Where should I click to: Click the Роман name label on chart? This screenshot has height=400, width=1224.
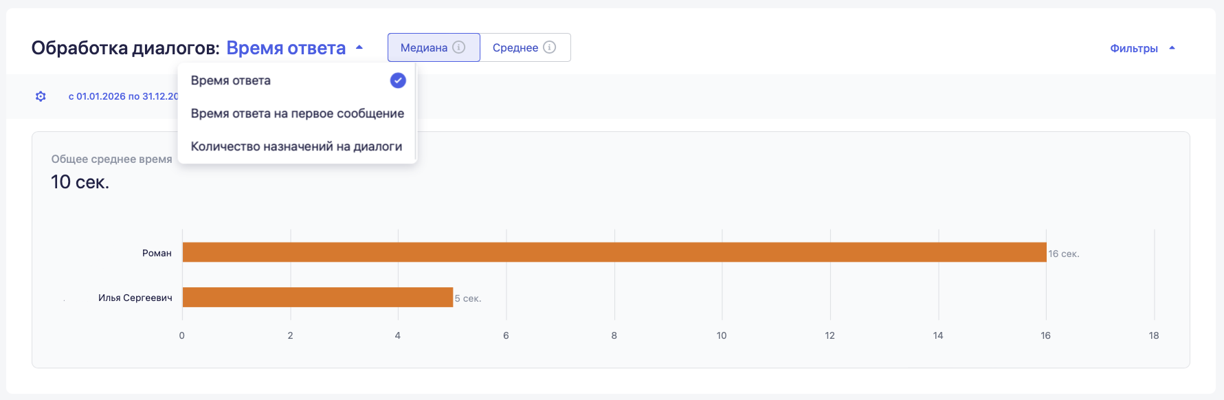(157, 253)
